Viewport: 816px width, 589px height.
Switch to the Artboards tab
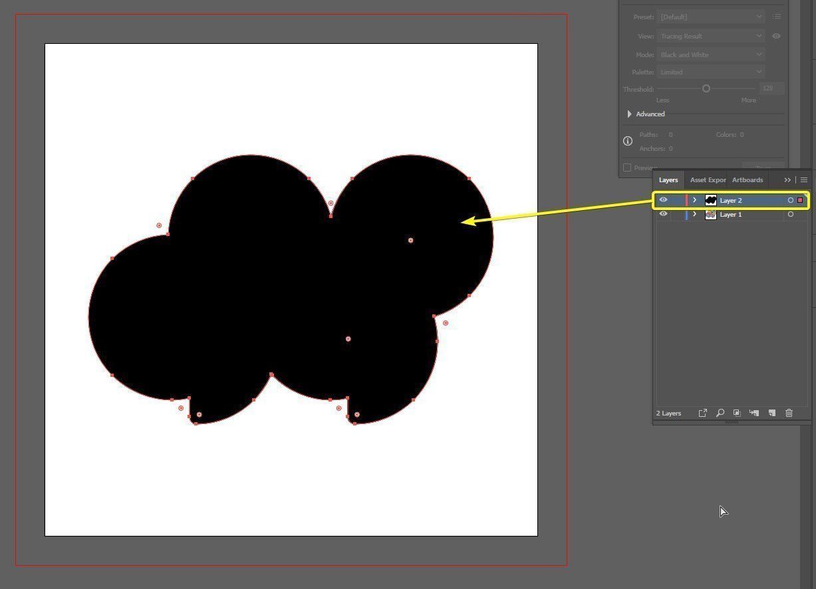[747, 179]
